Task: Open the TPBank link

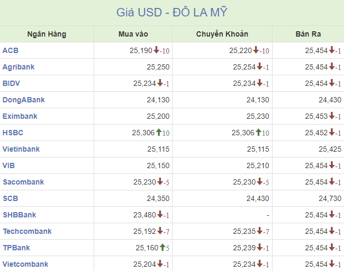Action: (x=16, y=248)
